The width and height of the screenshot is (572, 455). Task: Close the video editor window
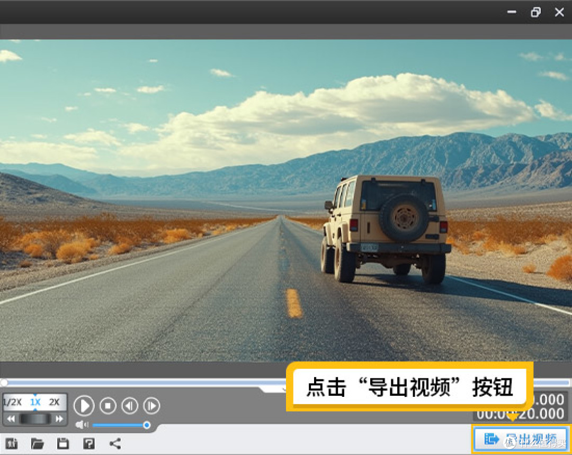(559, 12)
